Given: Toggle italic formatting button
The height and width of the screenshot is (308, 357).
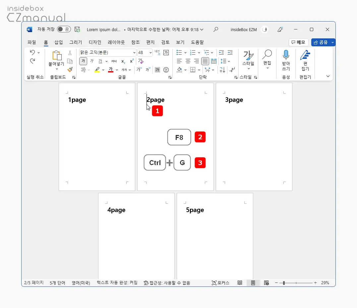Looking at the screenshot, I should (x=92, y=61).
